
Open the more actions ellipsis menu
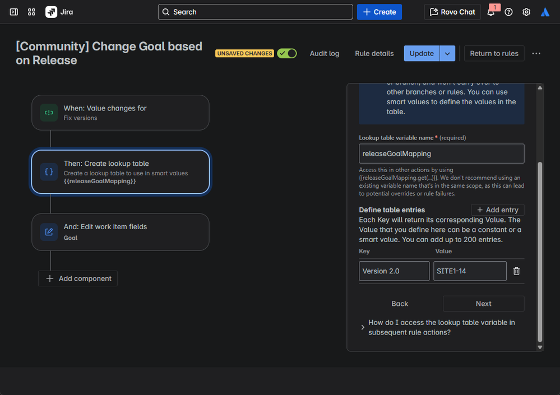click(x=536, y=53)
